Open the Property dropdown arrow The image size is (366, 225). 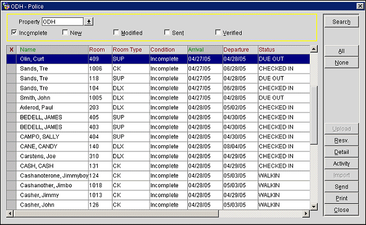pos(88,22)
